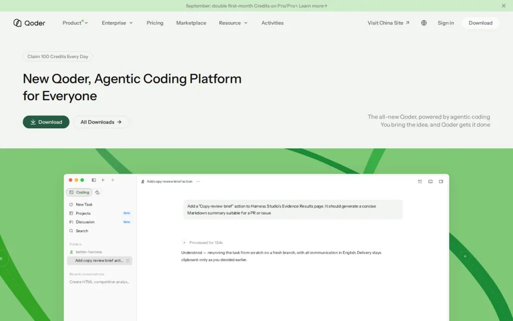513x321 pixels.
Task: Open Search in the sidebar
Action: click(82, 231)
